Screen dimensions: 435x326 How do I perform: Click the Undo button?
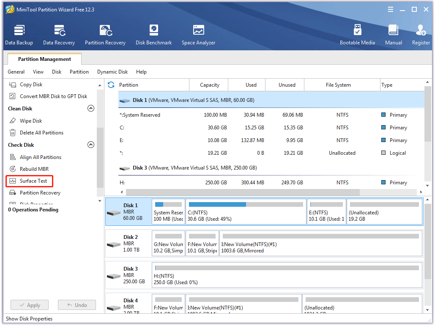77,305
